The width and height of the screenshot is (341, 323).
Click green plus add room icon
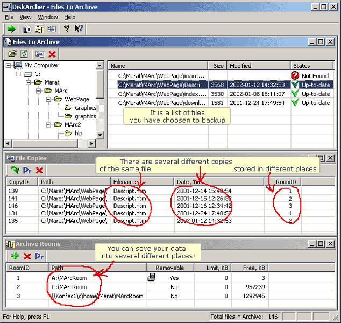click(15, 256)
